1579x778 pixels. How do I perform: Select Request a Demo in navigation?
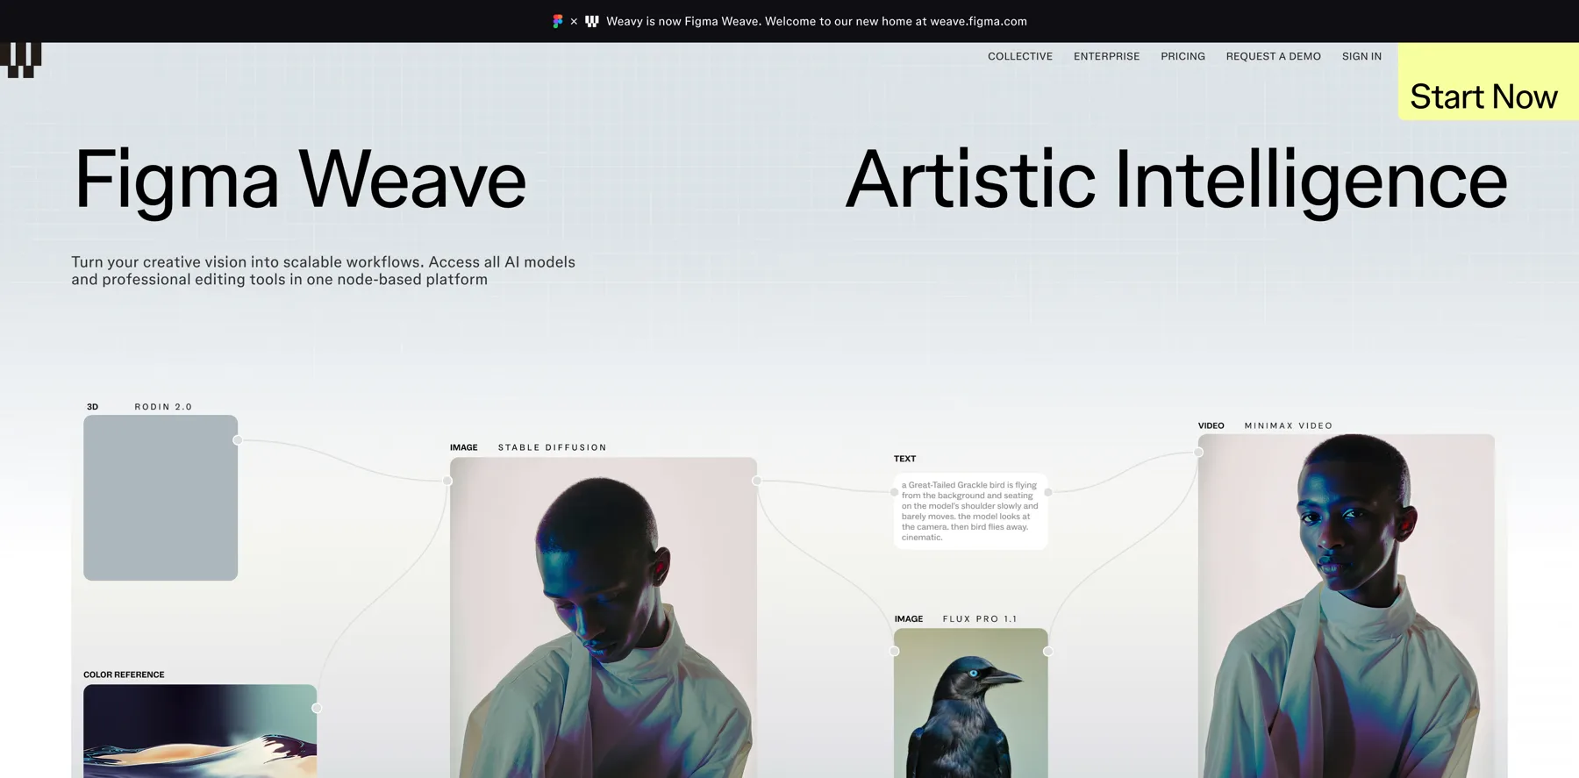[x=1274, y=56]
